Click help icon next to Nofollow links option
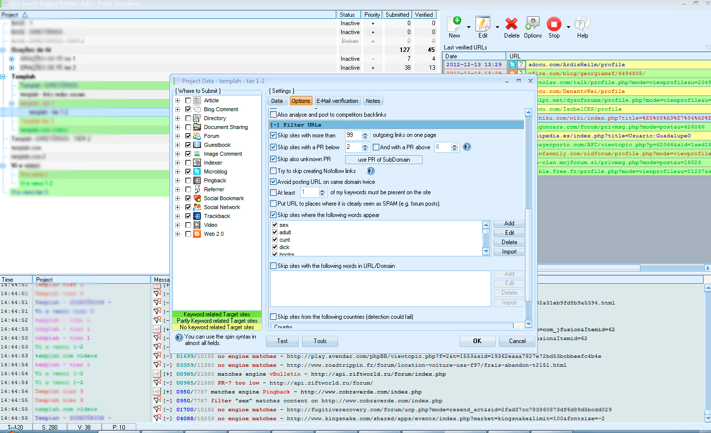This screenshot has height=433, width=711. pos(371,171)
